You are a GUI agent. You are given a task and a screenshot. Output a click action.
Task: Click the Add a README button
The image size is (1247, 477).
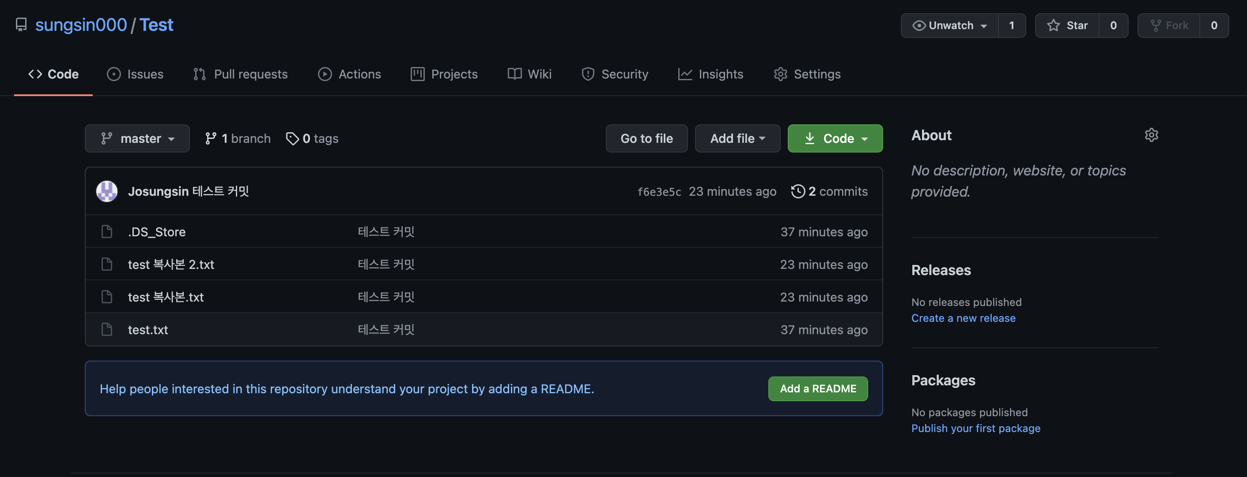tap(818, 388)
